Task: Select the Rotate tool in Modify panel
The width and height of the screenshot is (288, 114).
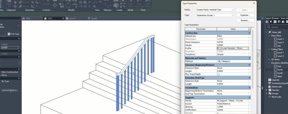Action: click(x=68, y=5)
